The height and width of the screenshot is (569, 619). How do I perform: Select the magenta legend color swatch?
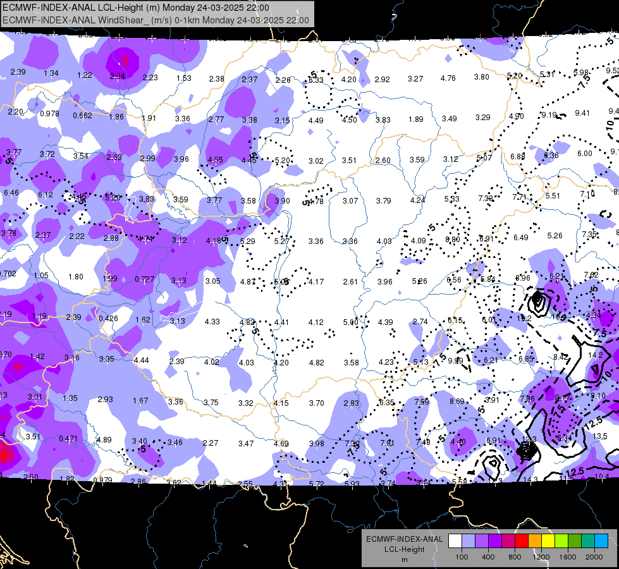click(508, 541)
